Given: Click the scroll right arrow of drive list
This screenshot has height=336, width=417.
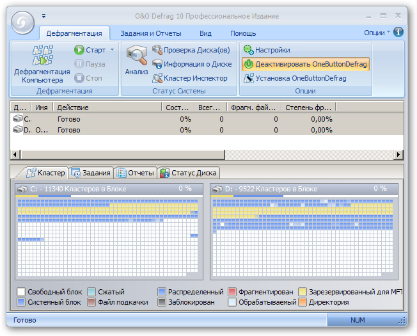Looking at the screenshot, I should coord(398,155).
